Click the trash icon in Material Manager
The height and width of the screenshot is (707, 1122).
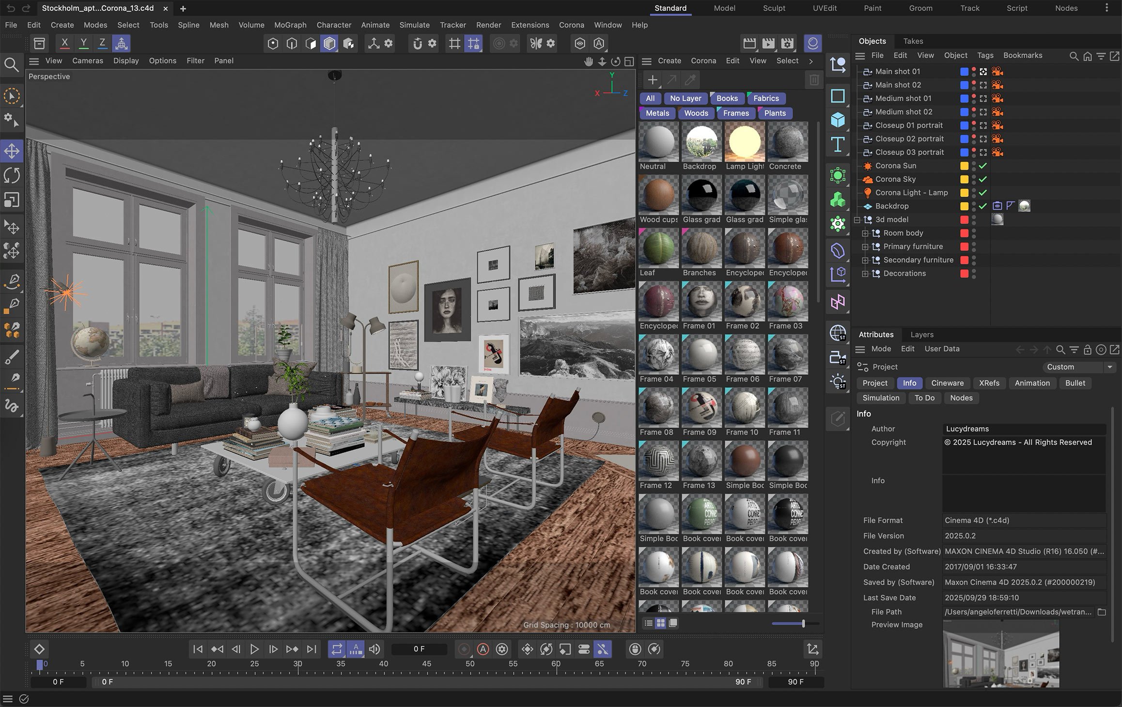pos(814,80)
